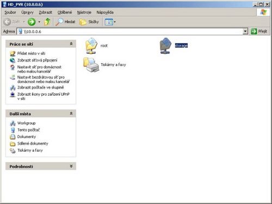Viewport: 272px width, 204px height.
Task: Click the Views icon in the toolbar
Action: point(109,22)
